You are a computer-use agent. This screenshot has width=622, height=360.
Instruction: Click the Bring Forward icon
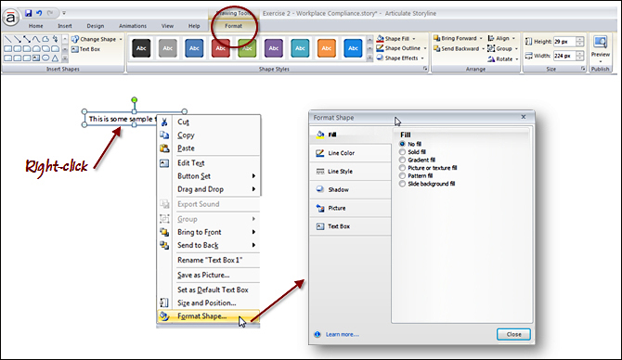pyautogui.click(x=436, y=38)
